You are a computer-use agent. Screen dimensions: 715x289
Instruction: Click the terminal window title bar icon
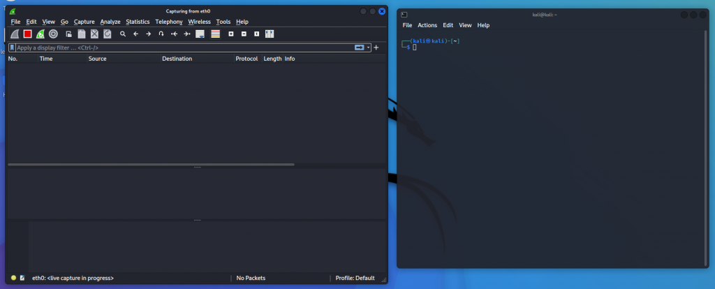(404, 15)
